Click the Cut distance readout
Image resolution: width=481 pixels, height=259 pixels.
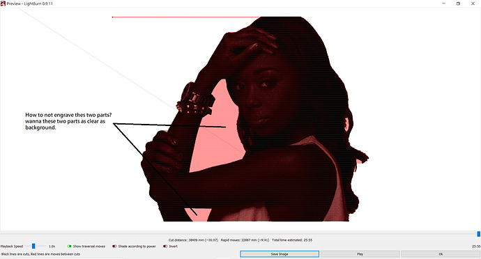[x=193, y=240]
